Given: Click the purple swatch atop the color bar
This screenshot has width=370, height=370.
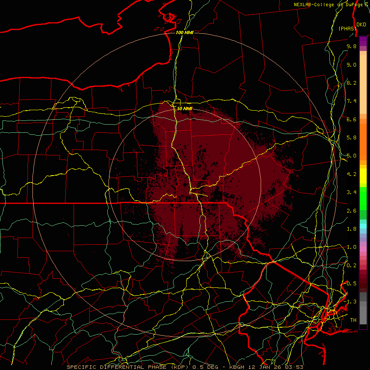Looking at the screenshot, I should [363, 41].
